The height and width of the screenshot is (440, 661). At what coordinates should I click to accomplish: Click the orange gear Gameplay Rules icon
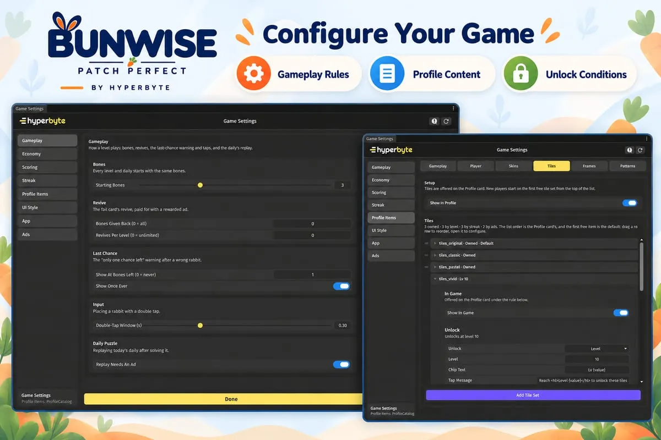tap(254, 74)
